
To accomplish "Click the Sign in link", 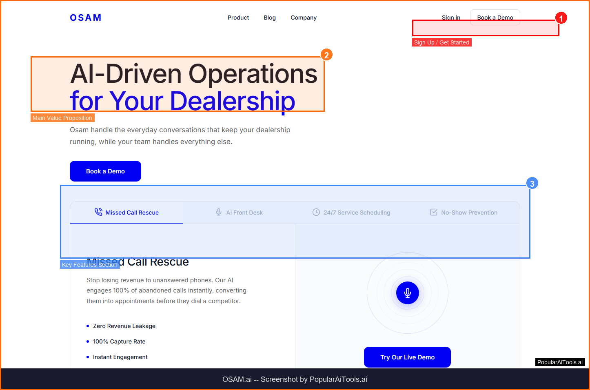I will click(x=451, y=17).
